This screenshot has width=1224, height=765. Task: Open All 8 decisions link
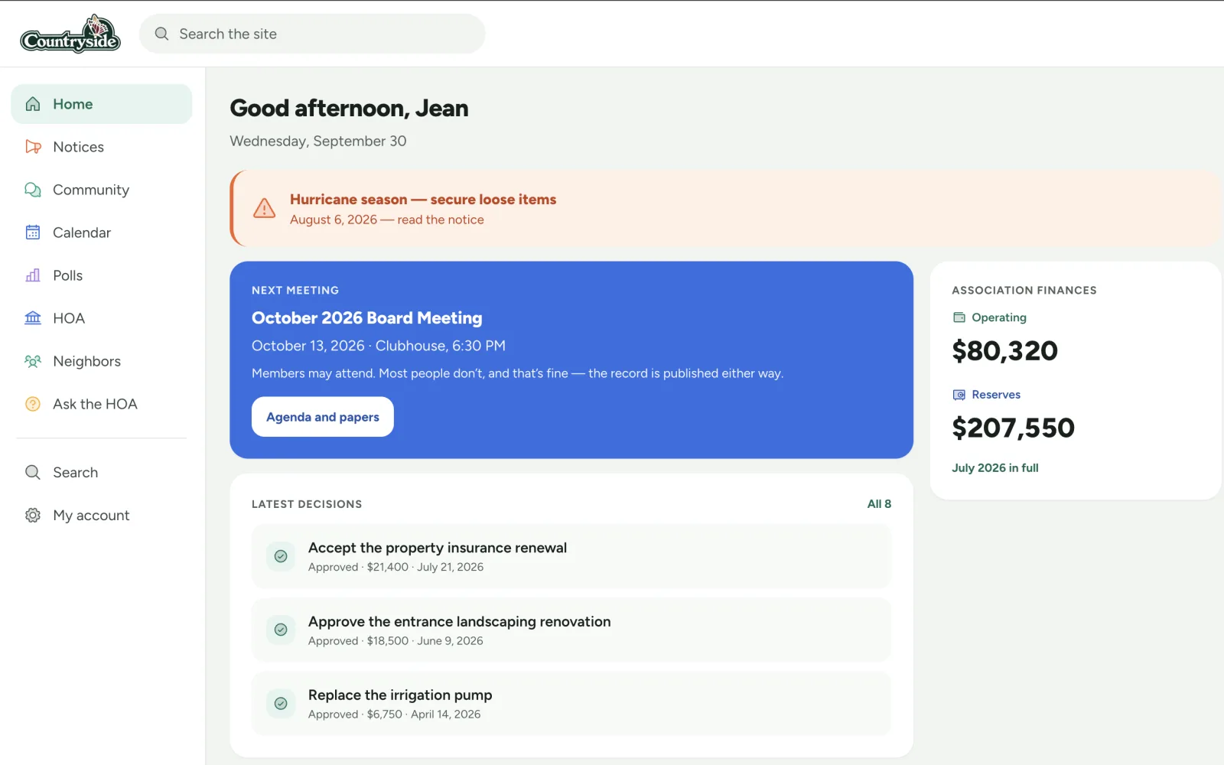[x=879, y=503]
